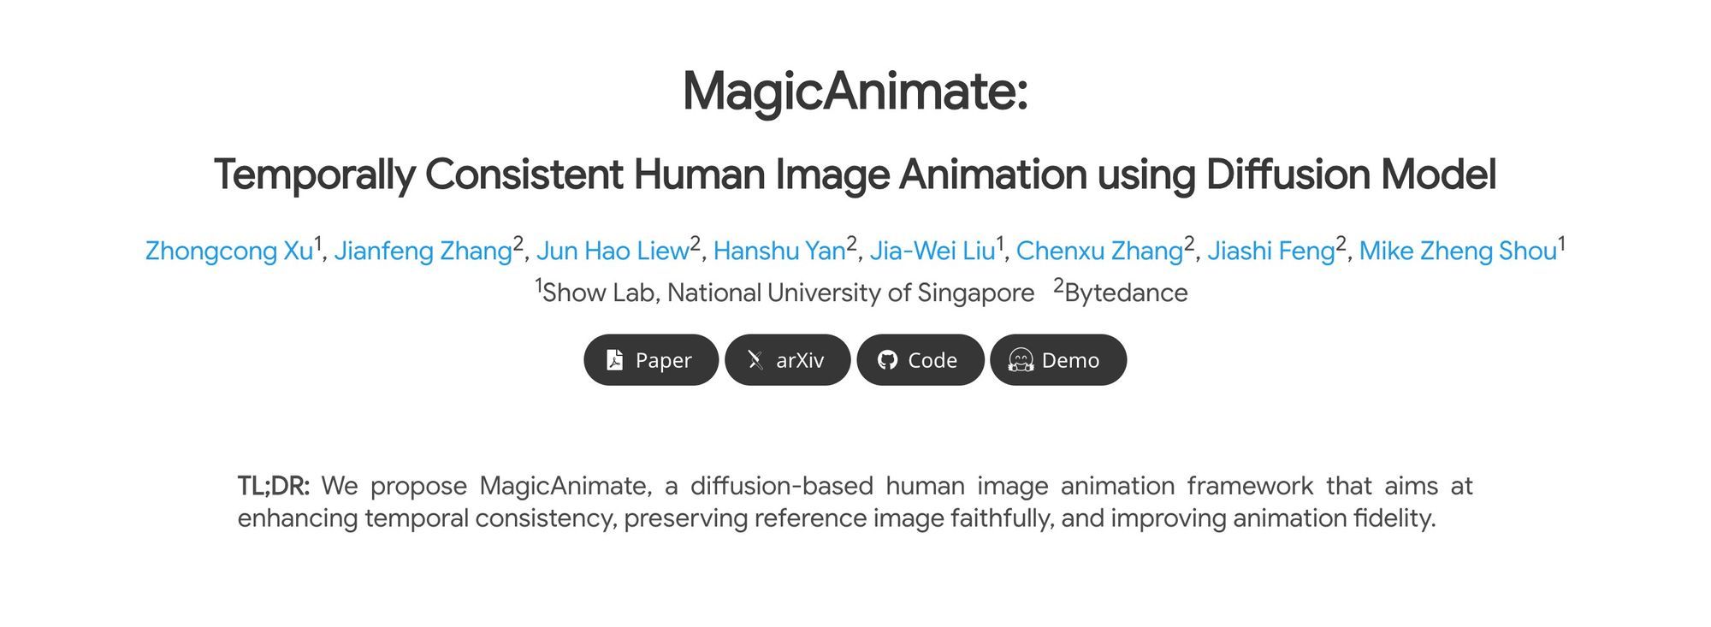Open Zhongcong Xu's author link
This screenshot has height=627, width=1711.
pyautogui.click(x=228, y=251)
